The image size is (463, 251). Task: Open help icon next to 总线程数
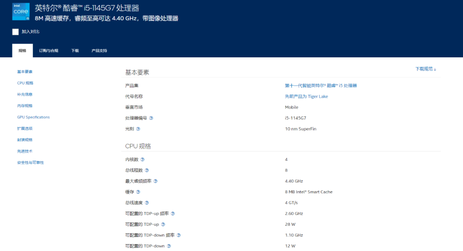[147, 170]
